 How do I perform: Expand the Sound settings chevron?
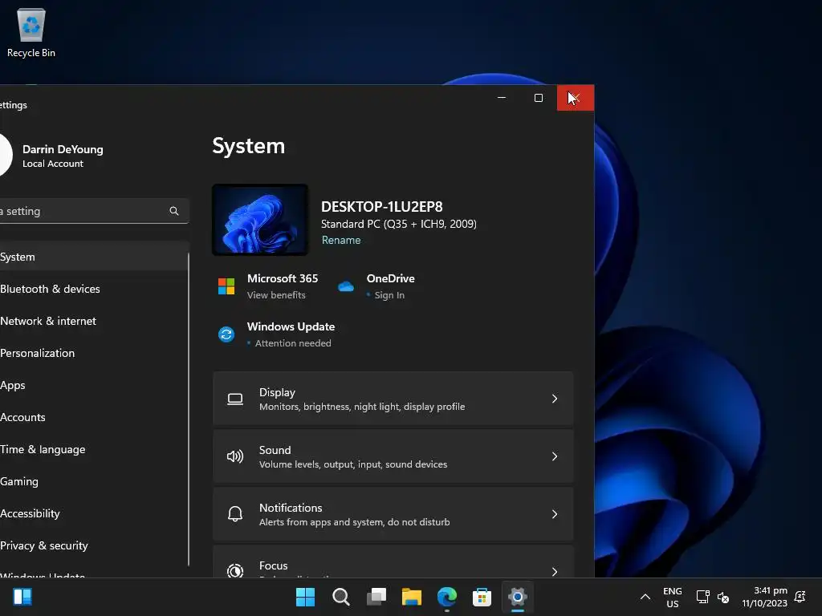coord(554,456)
